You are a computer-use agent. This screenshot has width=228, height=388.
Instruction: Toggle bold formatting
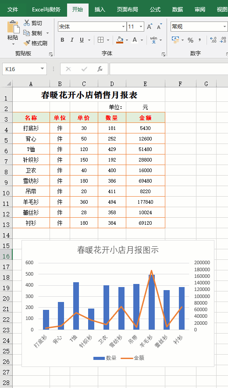62,40
